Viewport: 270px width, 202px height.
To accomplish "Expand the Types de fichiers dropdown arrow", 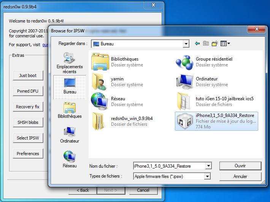I will click(x=207, y=176).
